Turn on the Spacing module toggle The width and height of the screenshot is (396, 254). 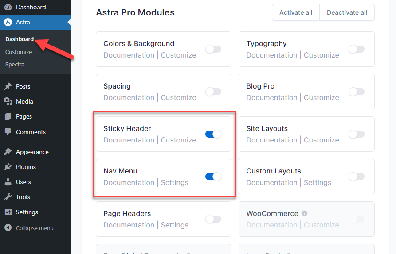coord(213,92)
